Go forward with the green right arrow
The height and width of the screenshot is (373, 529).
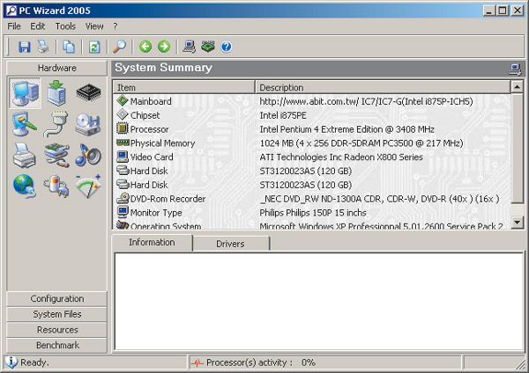pos(164,47)
